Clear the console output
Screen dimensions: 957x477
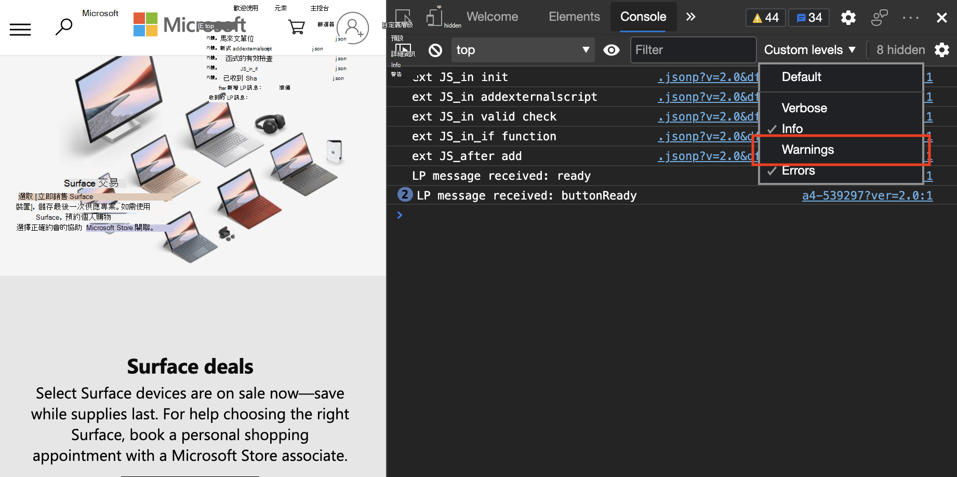coord(435,50)
